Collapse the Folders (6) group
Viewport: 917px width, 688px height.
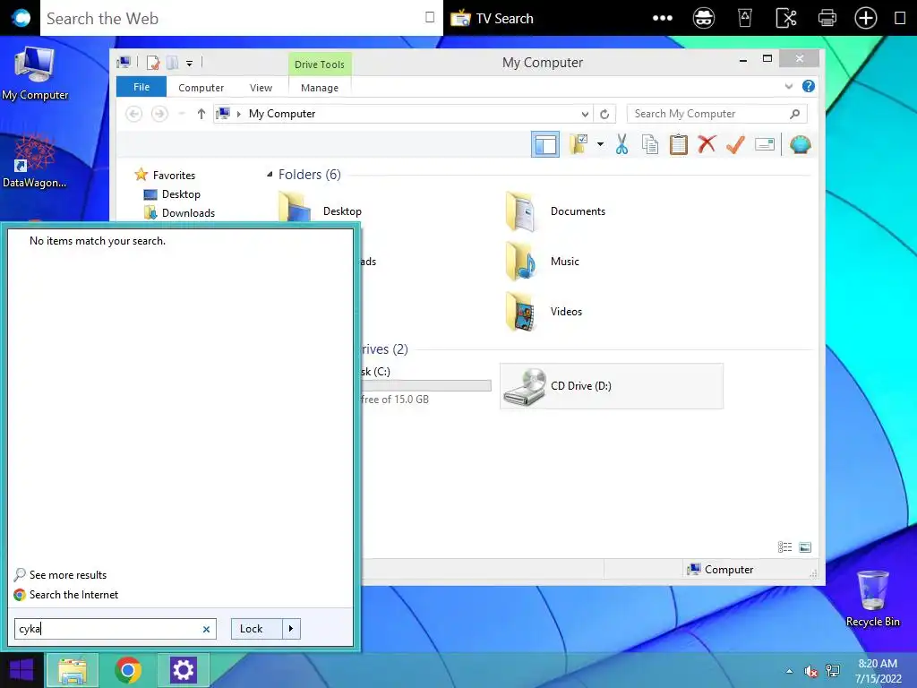pos(270,175)
